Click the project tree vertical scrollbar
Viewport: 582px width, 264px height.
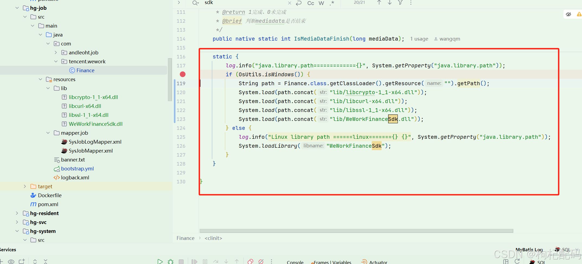170,80
